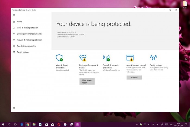Click the Windows Defender shield taskbar icon
The width and height of the screenshot is (190, 127).
tap(77, 125)
